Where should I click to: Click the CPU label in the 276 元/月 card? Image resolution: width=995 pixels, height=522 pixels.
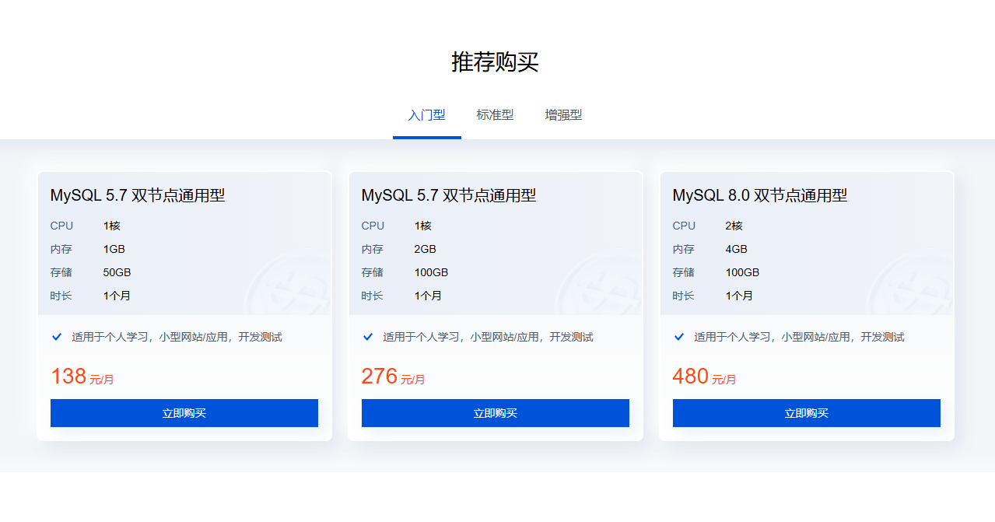pyautogui.click(x=373, y=226)
